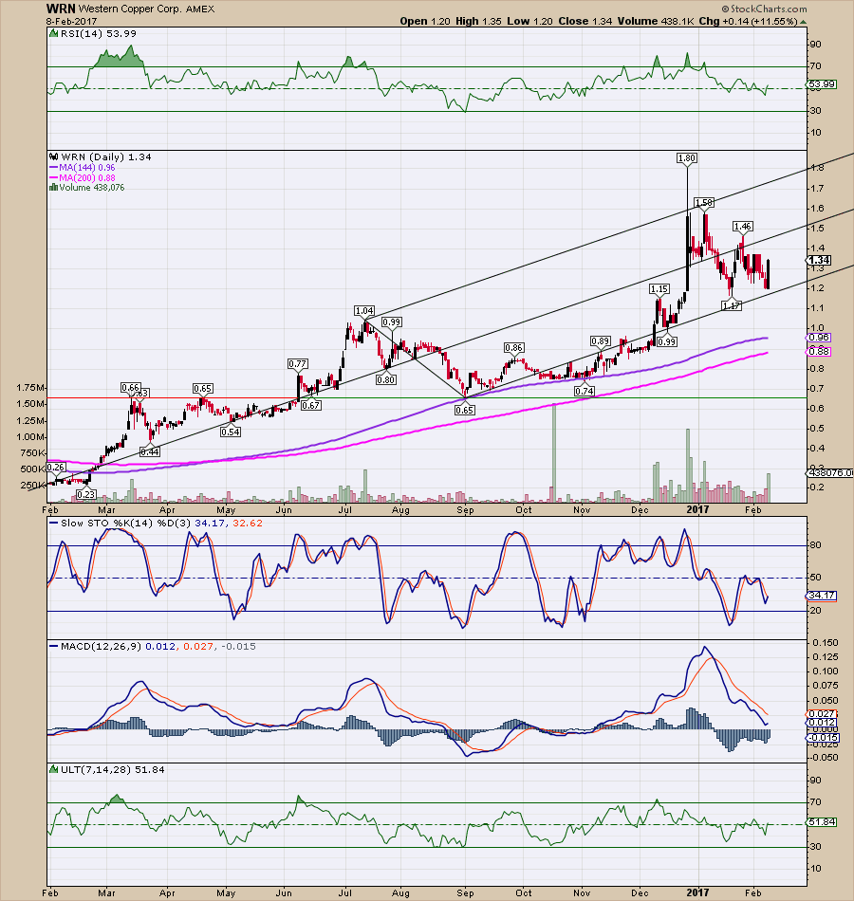Click the 0.96 MA(144) tag on right axis
854x901 pixels.
pos(820,338)
